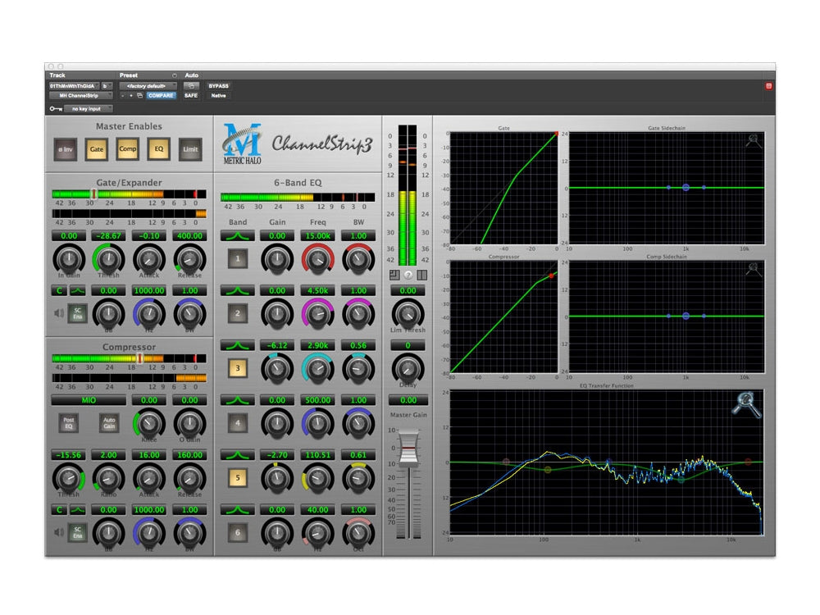Toggle the phase invert (ø Inv) master enable
This screenshot has height=615, width=820.
click(66, 149)
